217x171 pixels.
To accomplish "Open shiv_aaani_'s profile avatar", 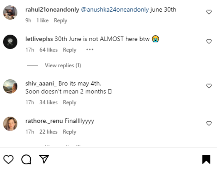I will pos(10,86).
